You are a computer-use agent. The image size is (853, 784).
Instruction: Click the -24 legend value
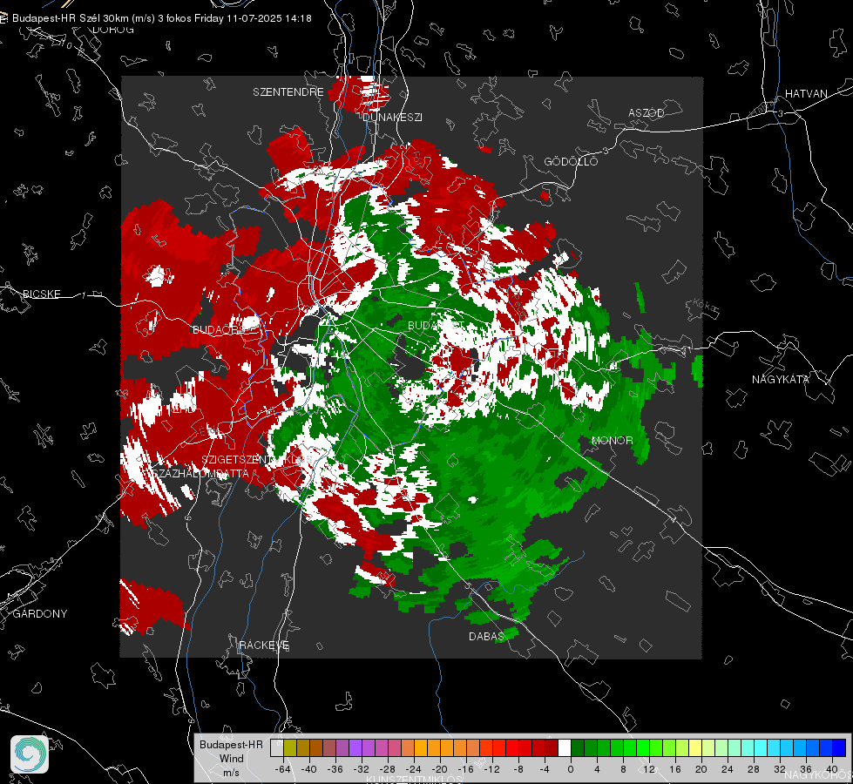tap(414, 769)
